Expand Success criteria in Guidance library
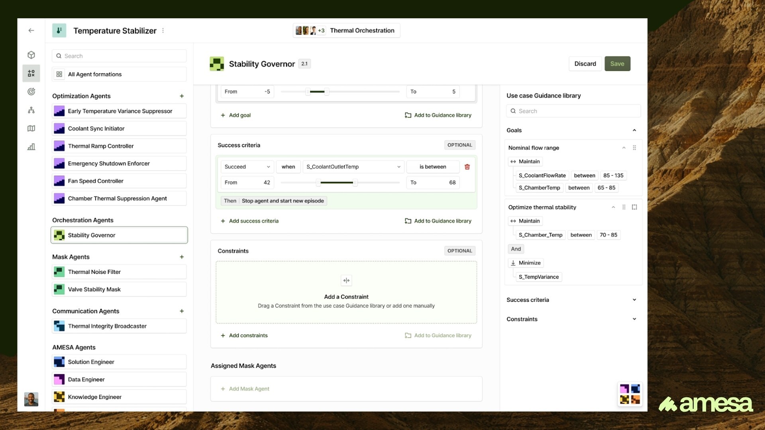 pos(634,300)
